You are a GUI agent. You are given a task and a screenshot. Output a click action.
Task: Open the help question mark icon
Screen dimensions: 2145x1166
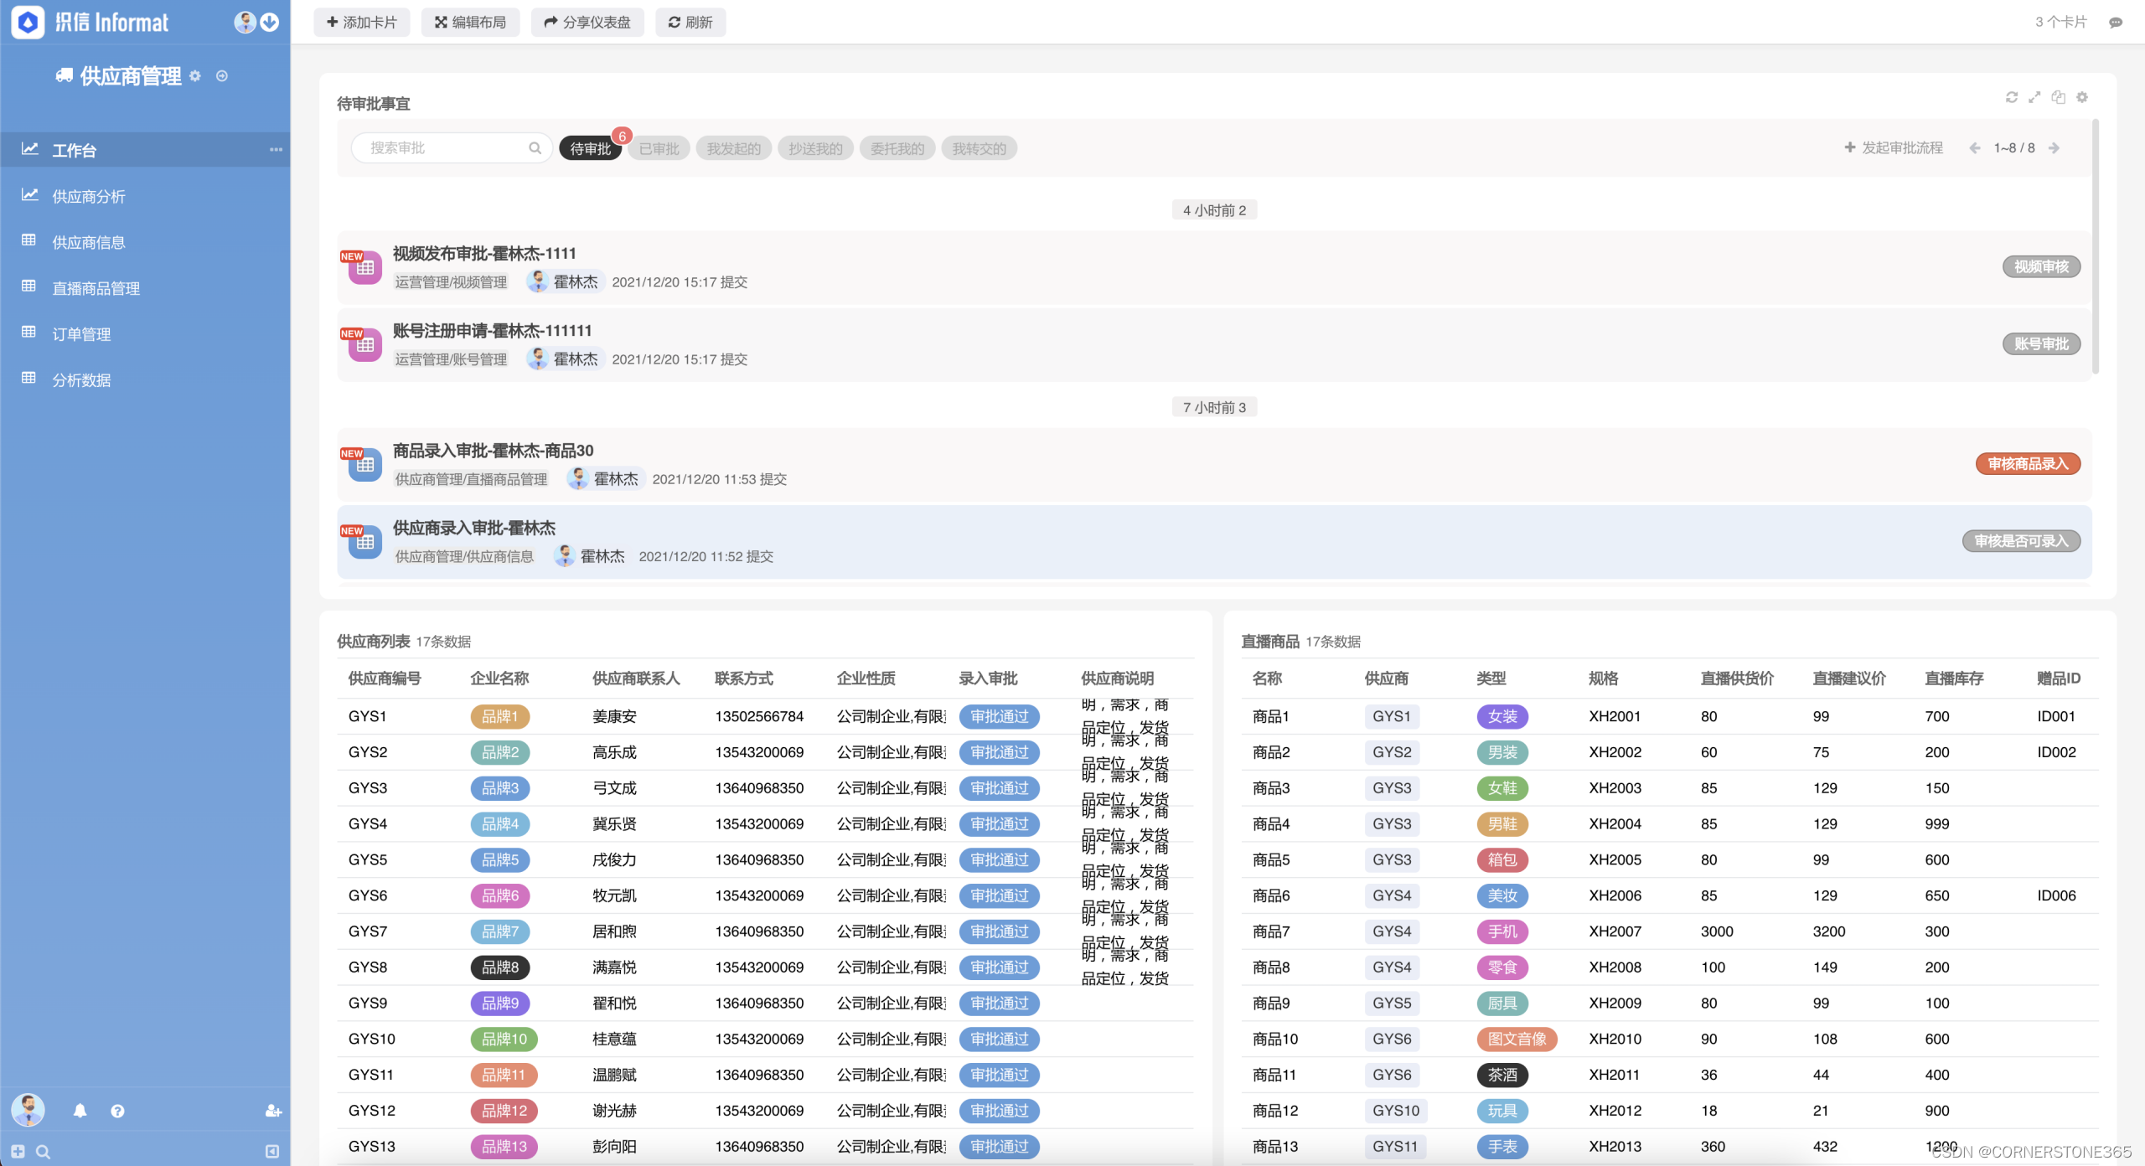[117, 1111]
